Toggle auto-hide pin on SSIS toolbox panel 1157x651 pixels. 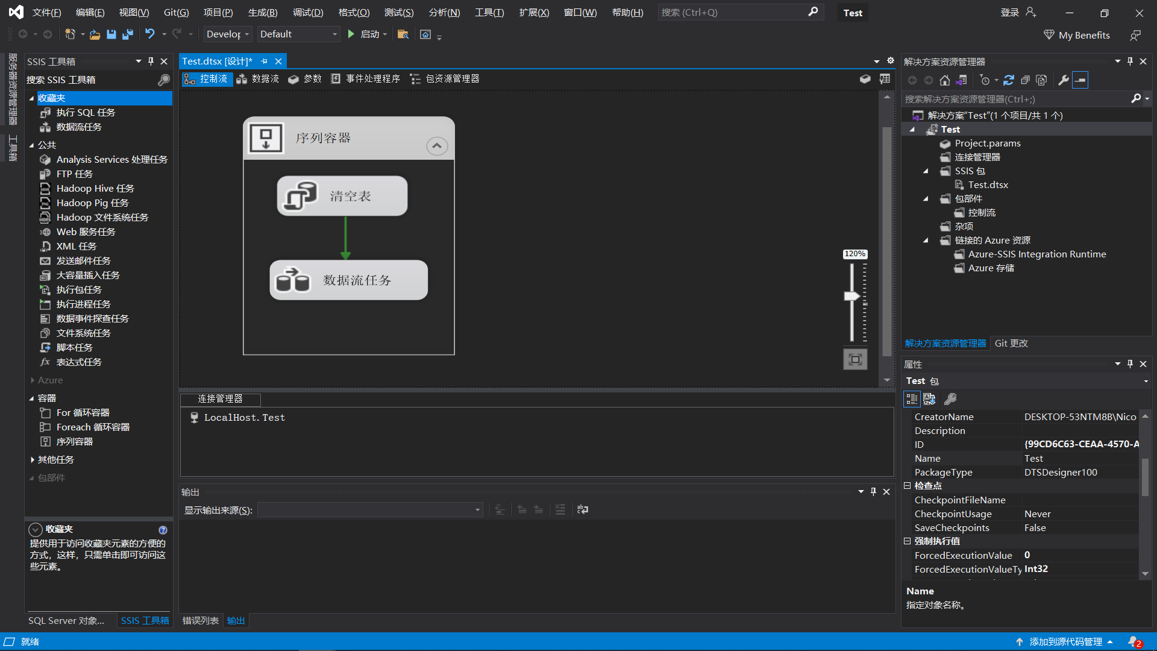pyautogui.click(x=151, y=61)
